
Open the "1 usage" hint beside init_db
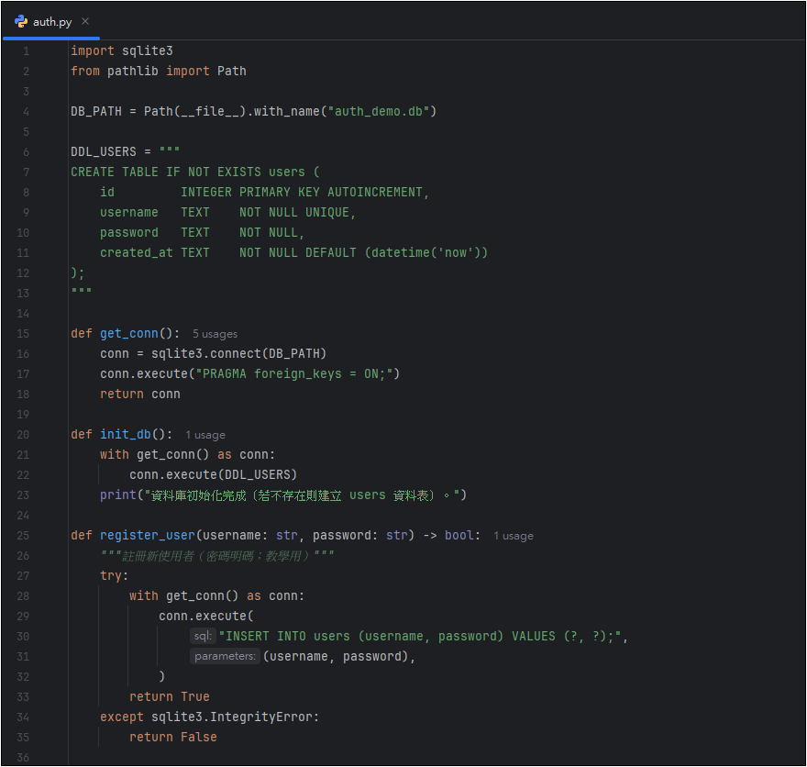point(205,435)
